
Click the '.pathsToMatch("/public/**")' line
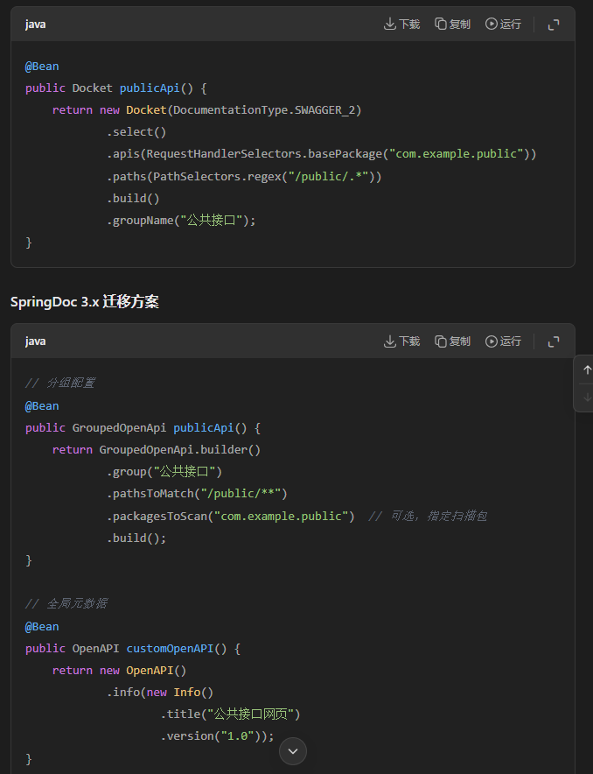click(x=197, y=494)
